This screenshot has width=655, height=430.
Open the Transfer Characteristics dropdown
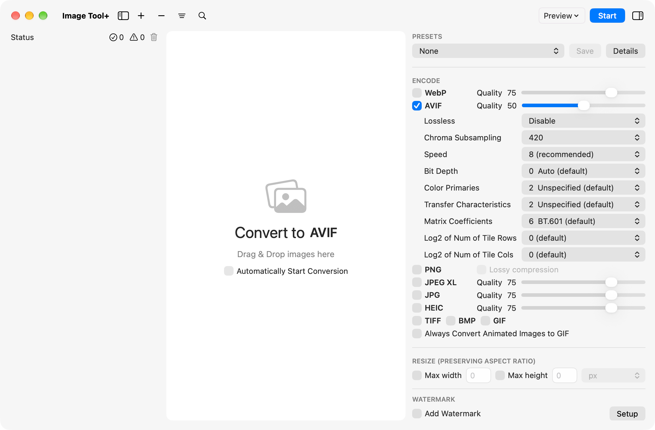[583, 205]
